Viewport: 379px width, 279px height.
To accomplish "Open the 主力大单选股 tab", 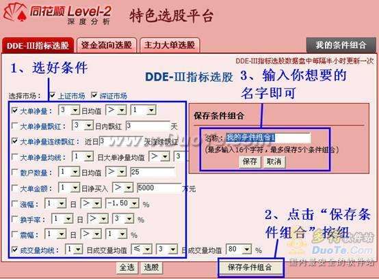I will click(x=170, y=45).
